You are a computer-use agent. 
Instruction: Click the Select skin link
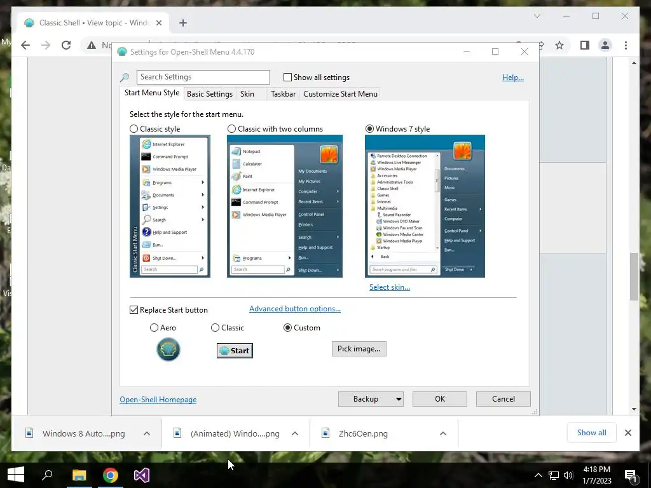390,287
